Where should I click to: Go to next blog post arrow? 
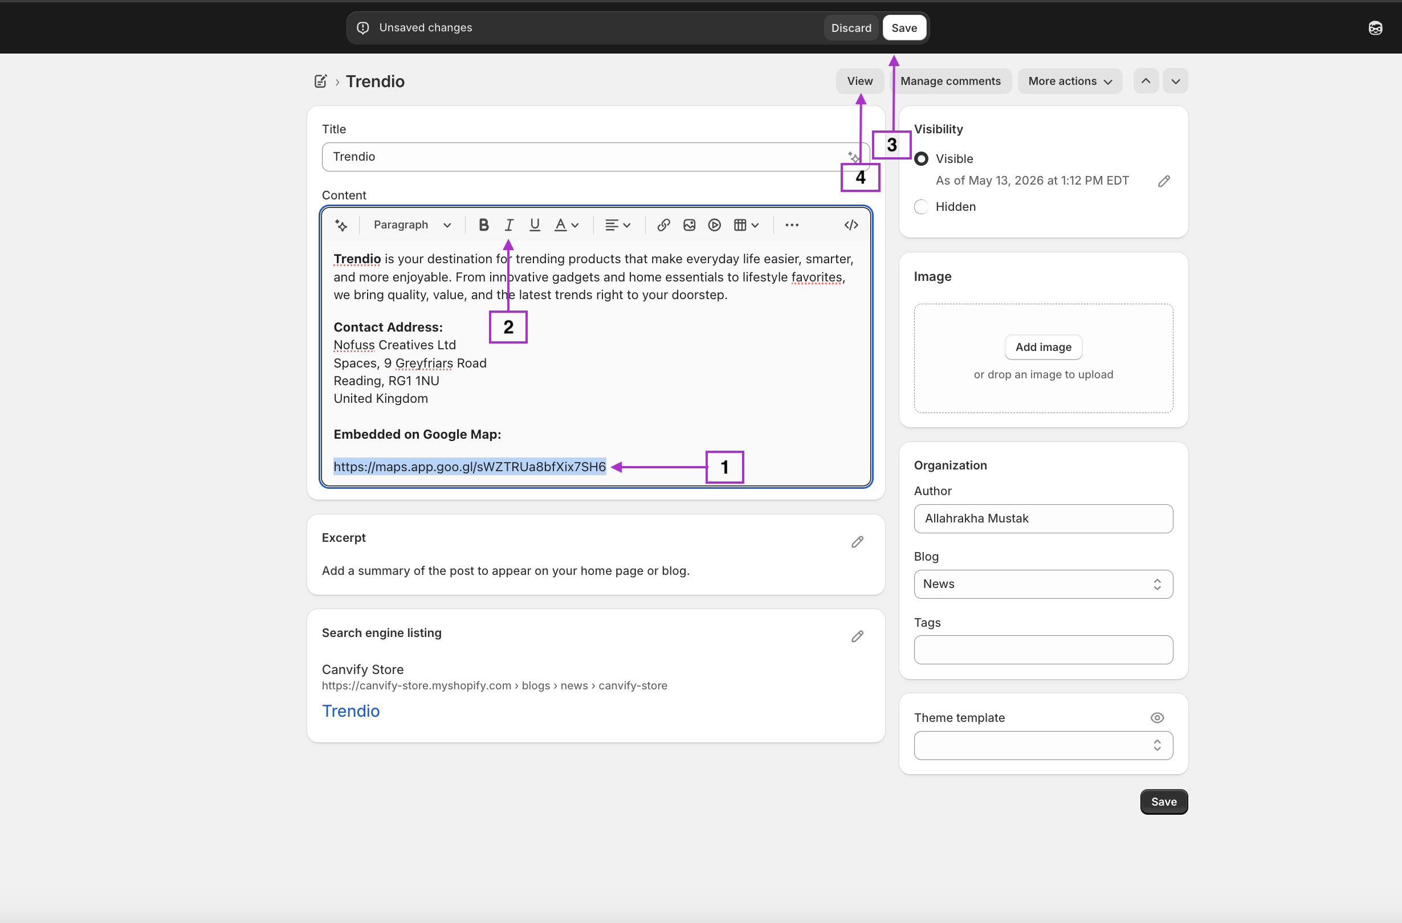pos(1175,81)
